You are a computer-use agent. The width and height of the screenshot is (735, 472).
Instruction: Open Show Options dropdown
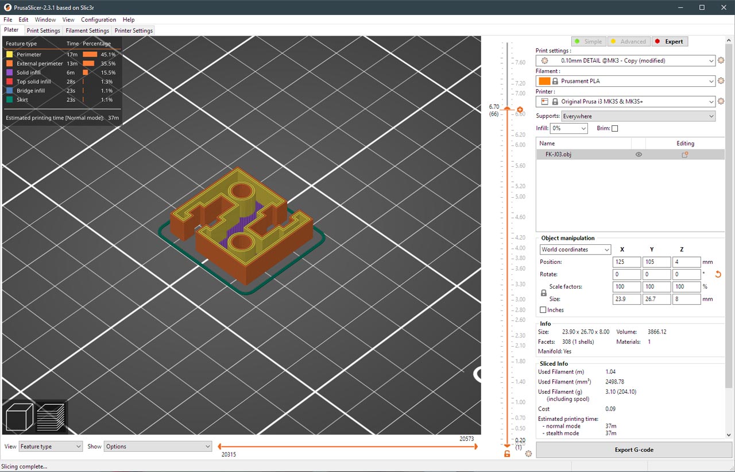point(158,446)
